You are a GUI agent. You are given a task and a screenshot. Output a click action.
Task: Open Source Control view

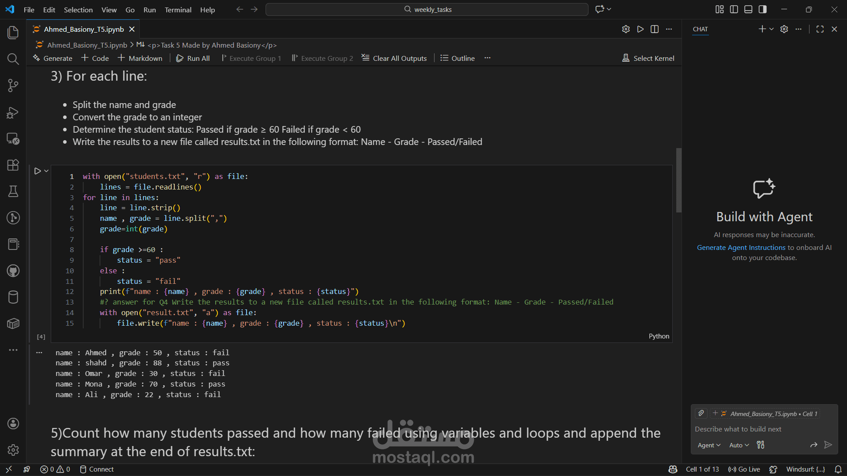tap(13, 86)
